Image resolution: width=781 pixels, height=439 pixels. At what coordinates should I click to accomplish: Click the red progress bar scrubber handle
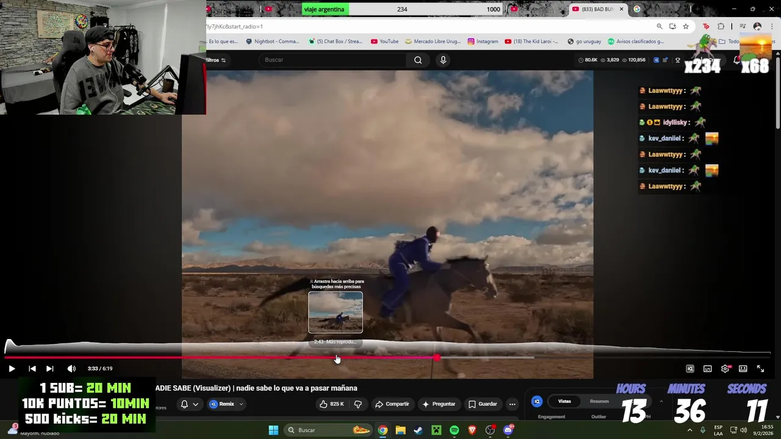click(x=437, y=357)
